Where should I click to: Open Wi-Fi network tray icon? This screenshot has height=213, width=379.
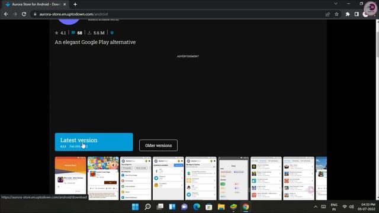pos(345,206)
